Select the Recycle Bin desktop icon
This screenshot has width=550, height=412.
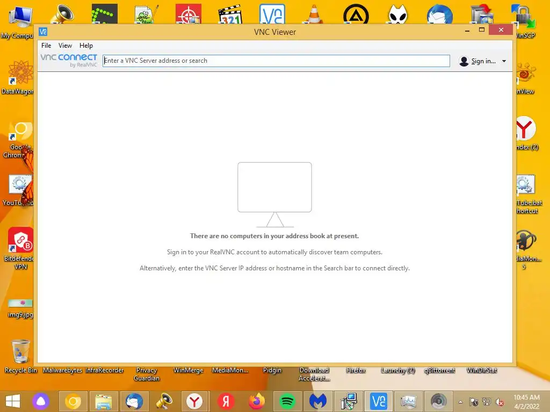coord(20,356)
